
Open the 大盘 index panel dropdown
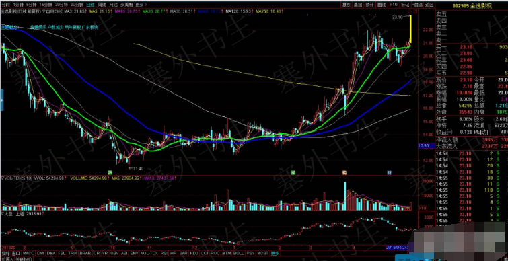pyautogui.click(x=3, y=214)
